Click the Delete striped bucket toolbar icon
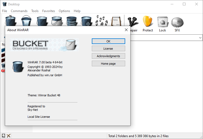 click(x=72, y=21)
